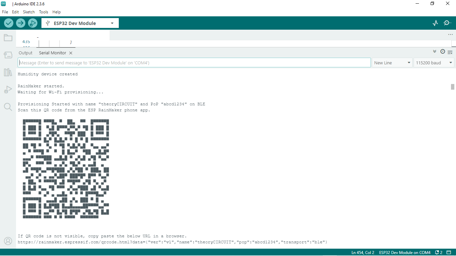456x256 pixels.
Task: Open Serial Monitor magnifier icon in toolbar
Action: coord(447,23)
